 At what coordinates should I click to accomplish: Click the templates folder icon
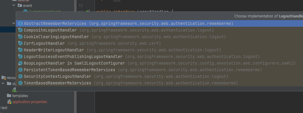tap(9, 96)
